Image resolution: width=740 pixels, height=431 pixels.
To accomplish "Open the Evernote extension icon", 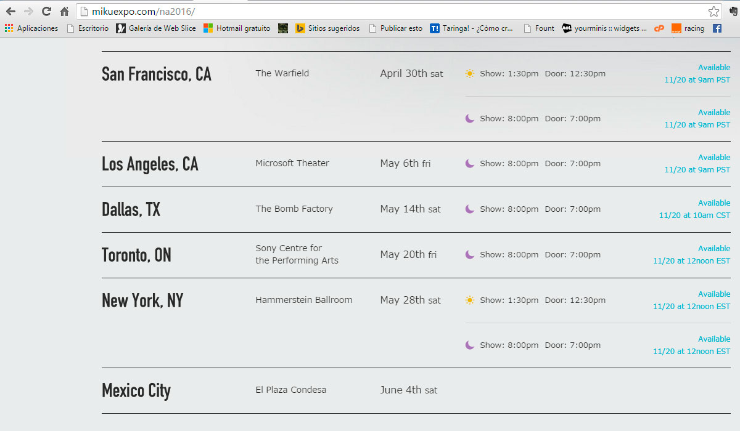I will pyautogui.click(x=731, y=11).
